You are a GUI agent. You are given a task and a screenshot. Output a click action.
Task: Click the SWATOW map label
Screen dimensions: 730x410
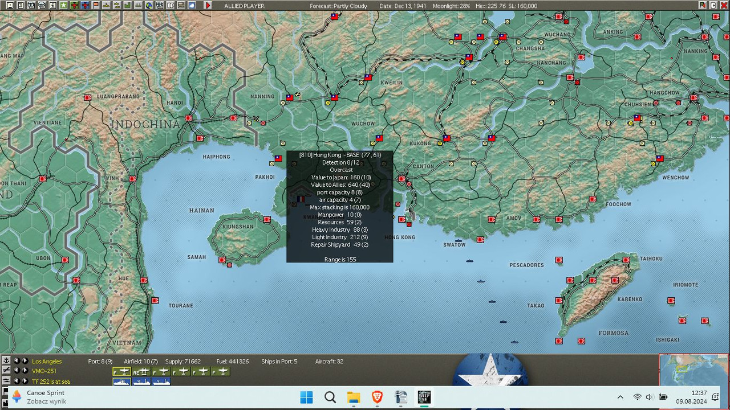point(455,245)
